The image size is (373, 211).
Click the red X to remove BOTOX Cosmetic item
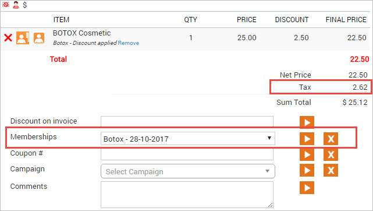click(x=8, y=38)
